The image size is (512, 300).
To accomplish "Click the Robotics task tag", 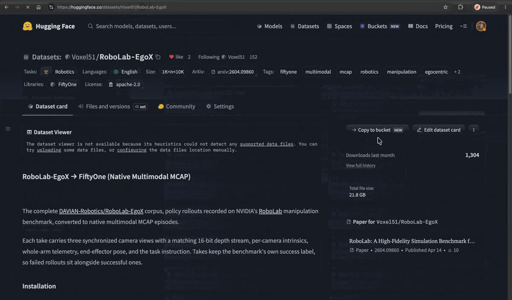I will 59,72.
